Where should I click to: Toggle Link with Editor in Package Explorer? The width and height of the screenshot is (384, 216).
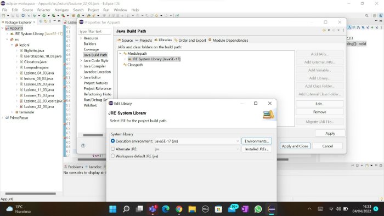tap(46, 21)
